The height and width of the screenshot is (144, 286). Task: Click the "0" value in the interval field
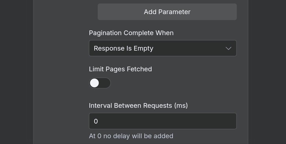pyautogui.click(x=96, y=121)
